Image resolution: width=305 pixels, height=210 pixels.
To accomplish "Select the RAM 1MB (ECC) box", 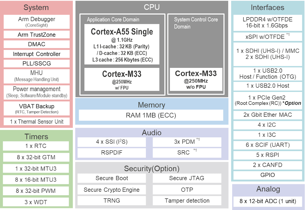I will click(151, 115).
